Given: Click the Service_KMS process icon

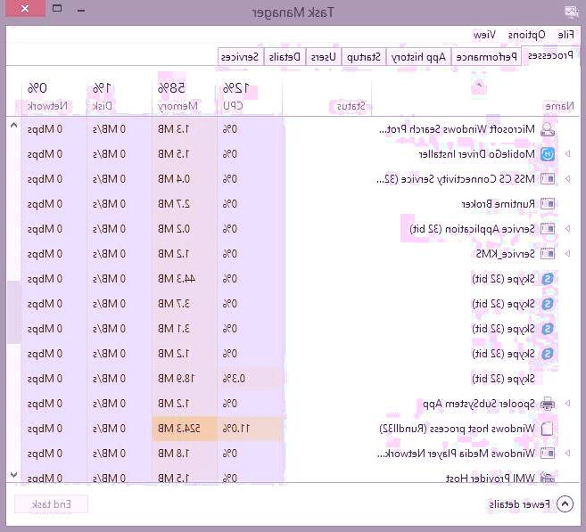Looking at the screenshot, I should pyautogui.click(x=548, y=254).
